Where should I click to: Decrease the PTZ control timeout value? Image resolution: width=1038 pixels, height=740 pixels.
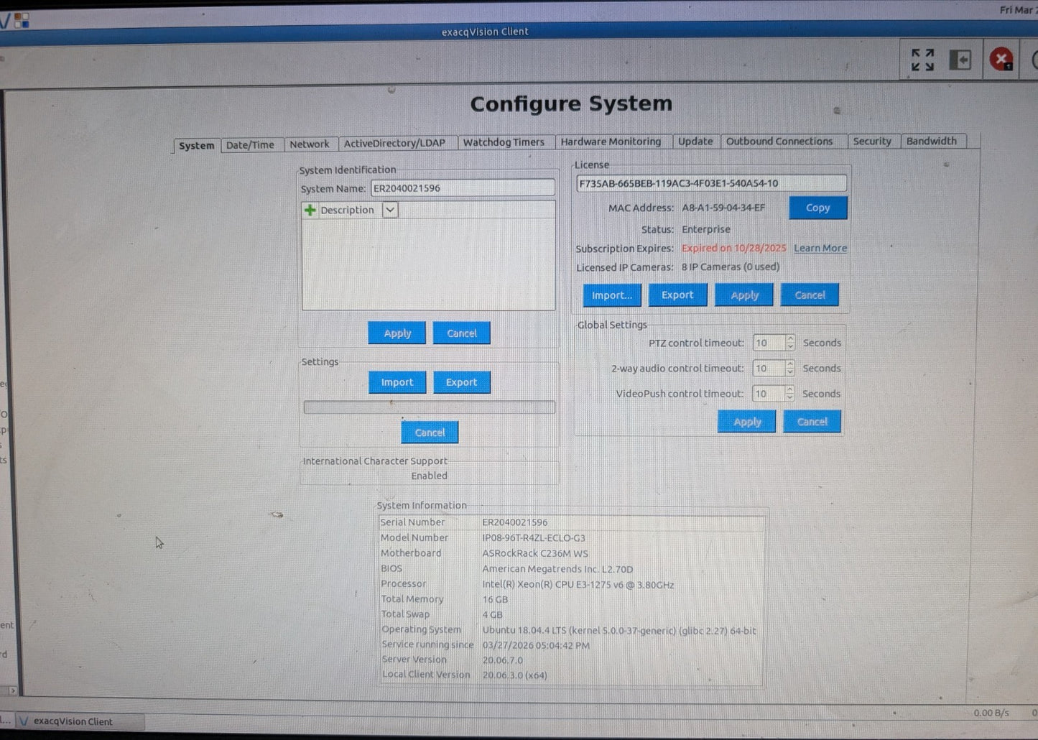pos(790,347)
